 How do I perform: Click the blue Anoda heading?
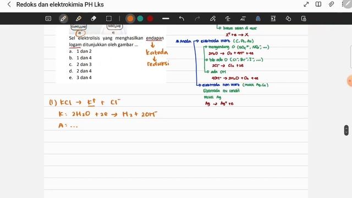pyautogui.click(x=184, y=41)
